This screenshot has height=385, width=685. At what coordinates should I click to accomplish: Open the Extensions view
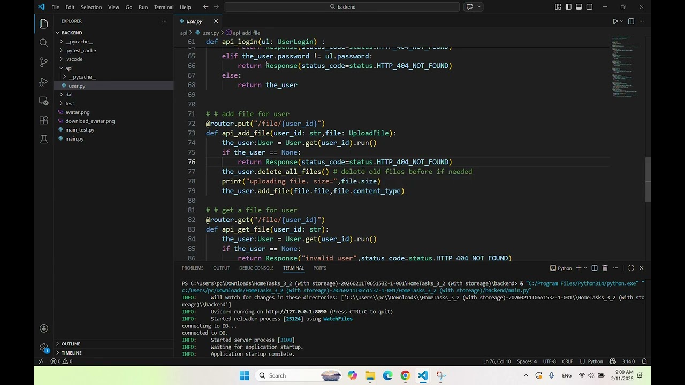point(44,120)
